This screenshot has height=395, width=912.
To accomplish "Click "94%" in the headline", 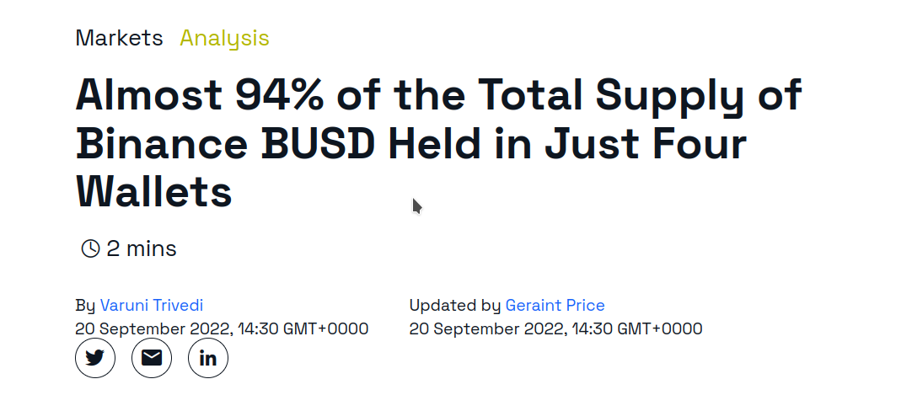I will [x=280, y=94].
